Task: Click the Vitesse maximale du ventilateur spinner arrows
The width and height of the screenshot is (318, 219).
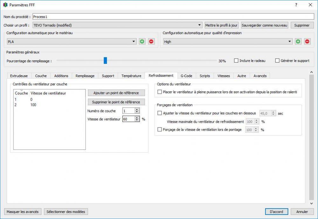Action: (x=257, y=122)
